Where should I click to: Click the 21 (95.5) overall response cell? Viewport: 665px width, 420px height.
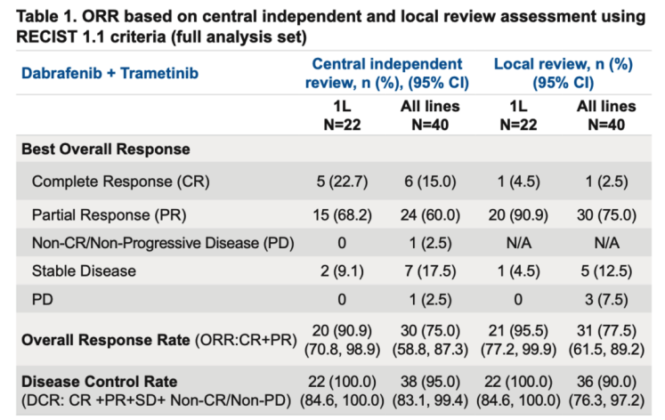pyautogui.click(x=518, y=329)
